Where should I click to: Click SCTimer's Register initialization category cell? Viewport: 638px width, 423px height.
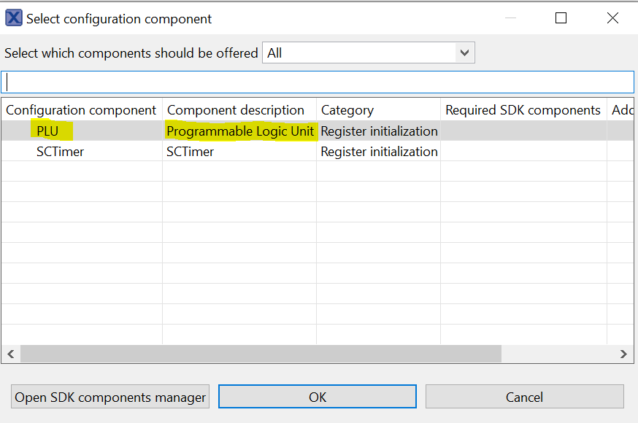point(379,152)
